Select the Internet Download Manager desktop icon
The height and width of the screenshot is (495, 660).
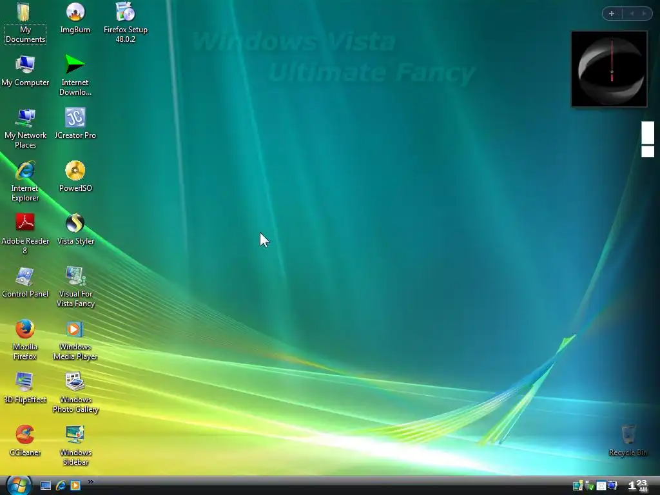(x=75, y=76)
